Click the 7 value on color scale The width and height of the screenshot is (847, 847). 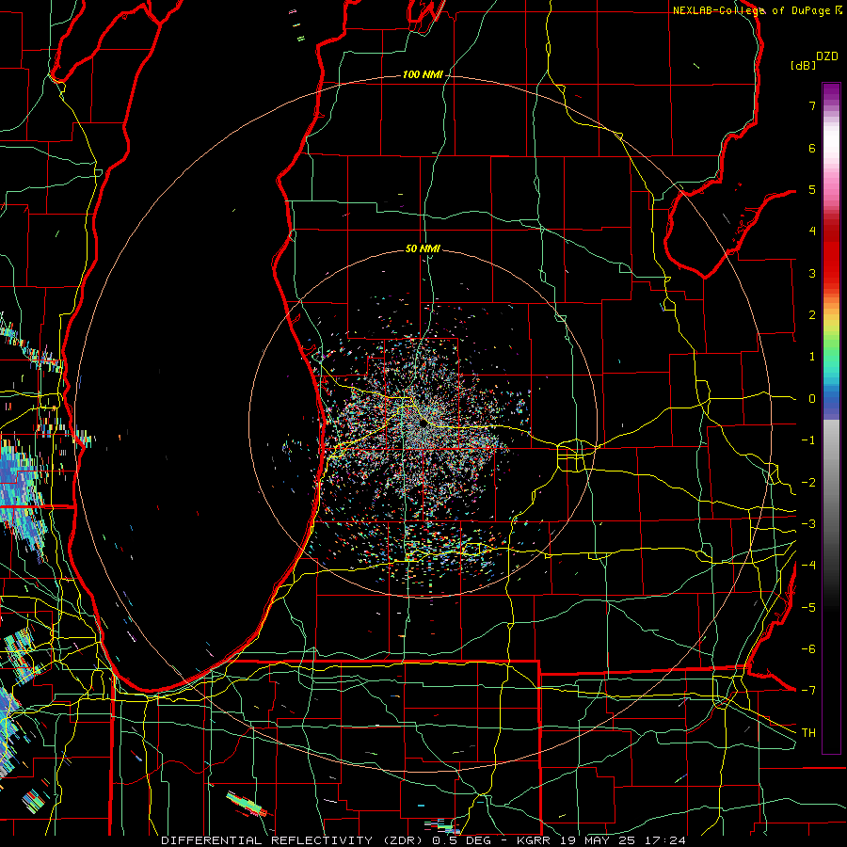coord(812,105)
